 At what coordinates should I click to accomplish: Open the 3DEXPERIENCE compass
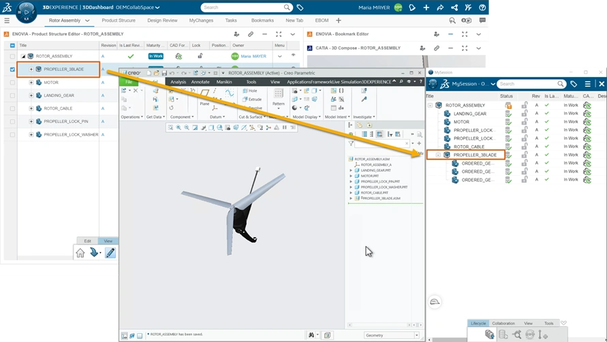pos(27,12)
